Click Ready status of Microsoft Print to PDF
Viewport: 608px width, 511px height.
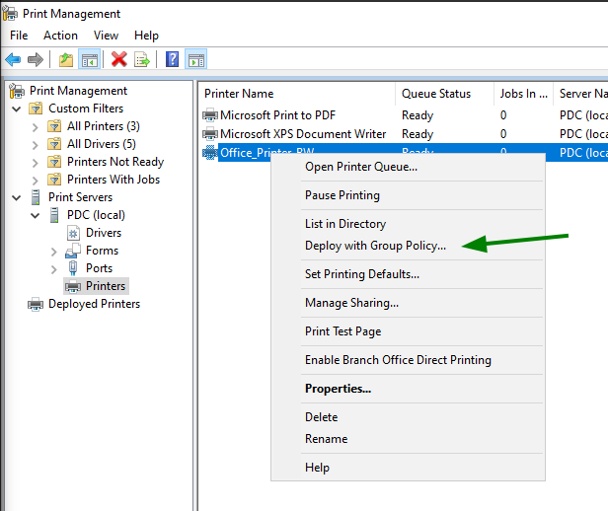418,115
